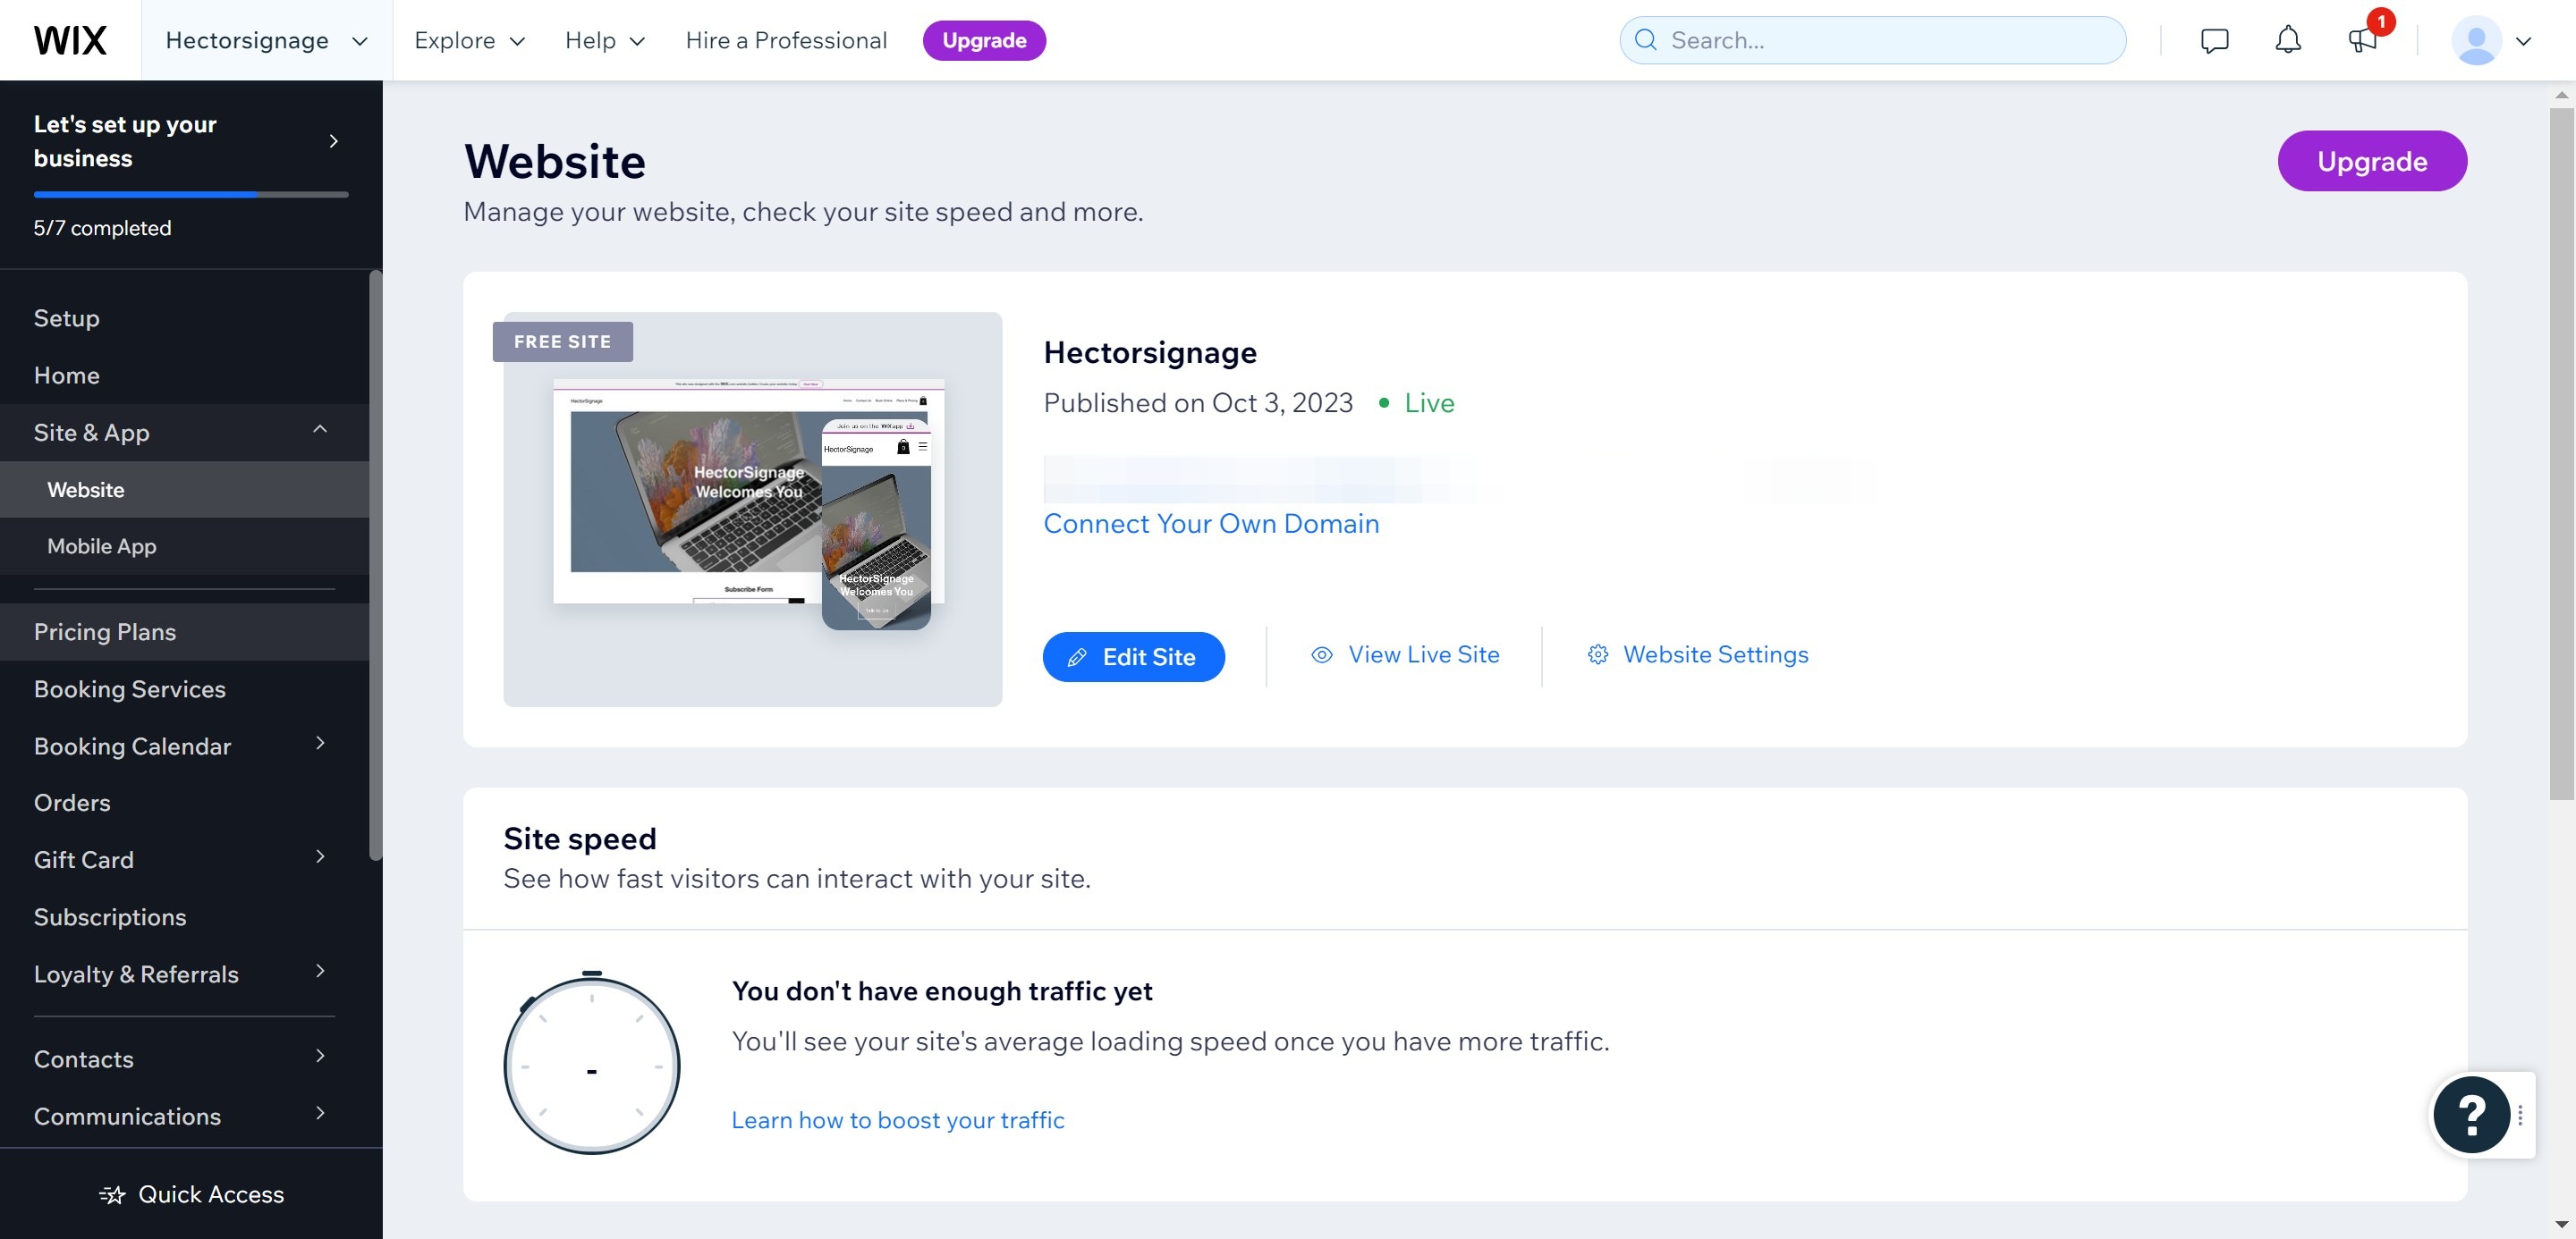Expand the Loyalty & Referrals submenu
Image resolution: width=2576 pixels, height=1239 pixels.
[x=320, y=971]
